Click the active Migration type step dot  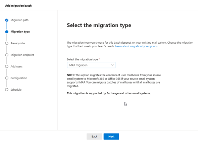click(x=7, y=32)
